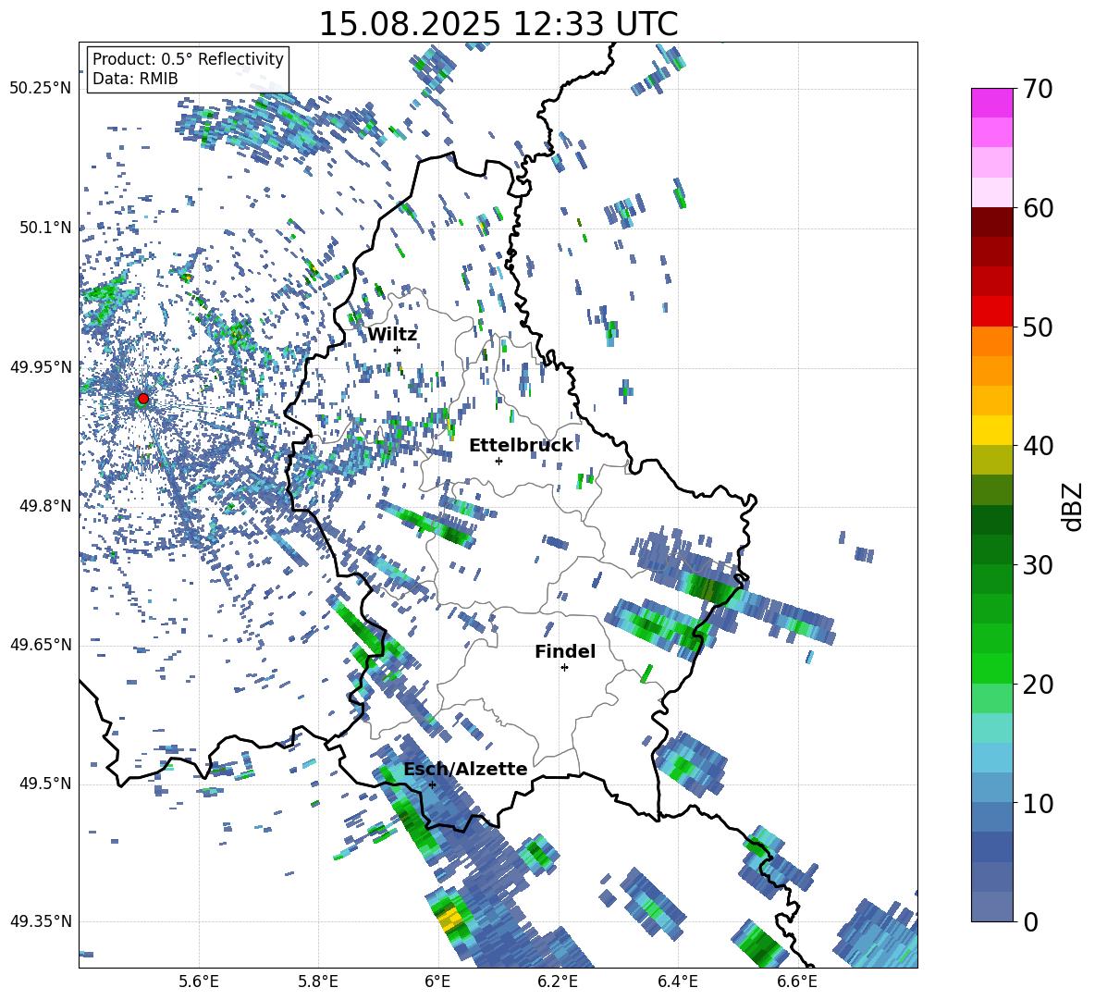Screen dimensions: 1095x1000
Task: Click the Findel location label
Action: coord(565,651)
